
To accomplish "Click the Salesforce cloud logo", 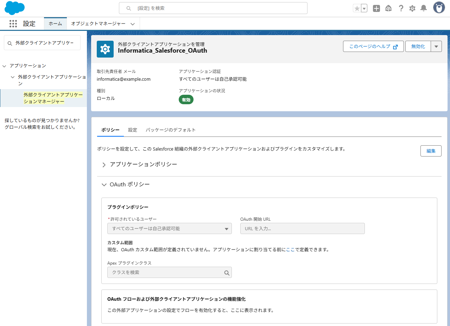I will click(15, 8).
